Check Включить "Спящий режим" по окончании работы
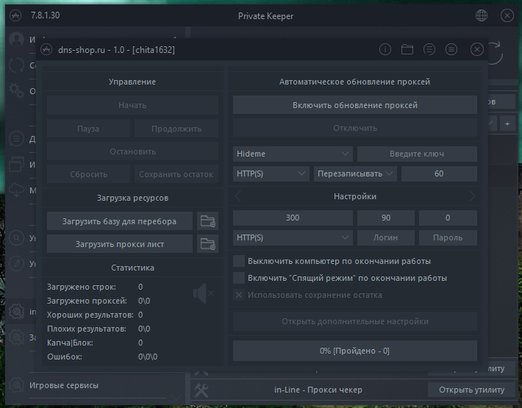The image size is (522, 408). 239,278
